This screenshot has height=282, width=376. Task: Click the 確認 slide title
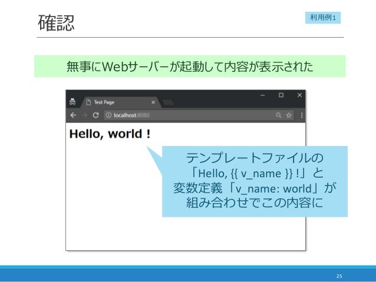coord(56,23)
